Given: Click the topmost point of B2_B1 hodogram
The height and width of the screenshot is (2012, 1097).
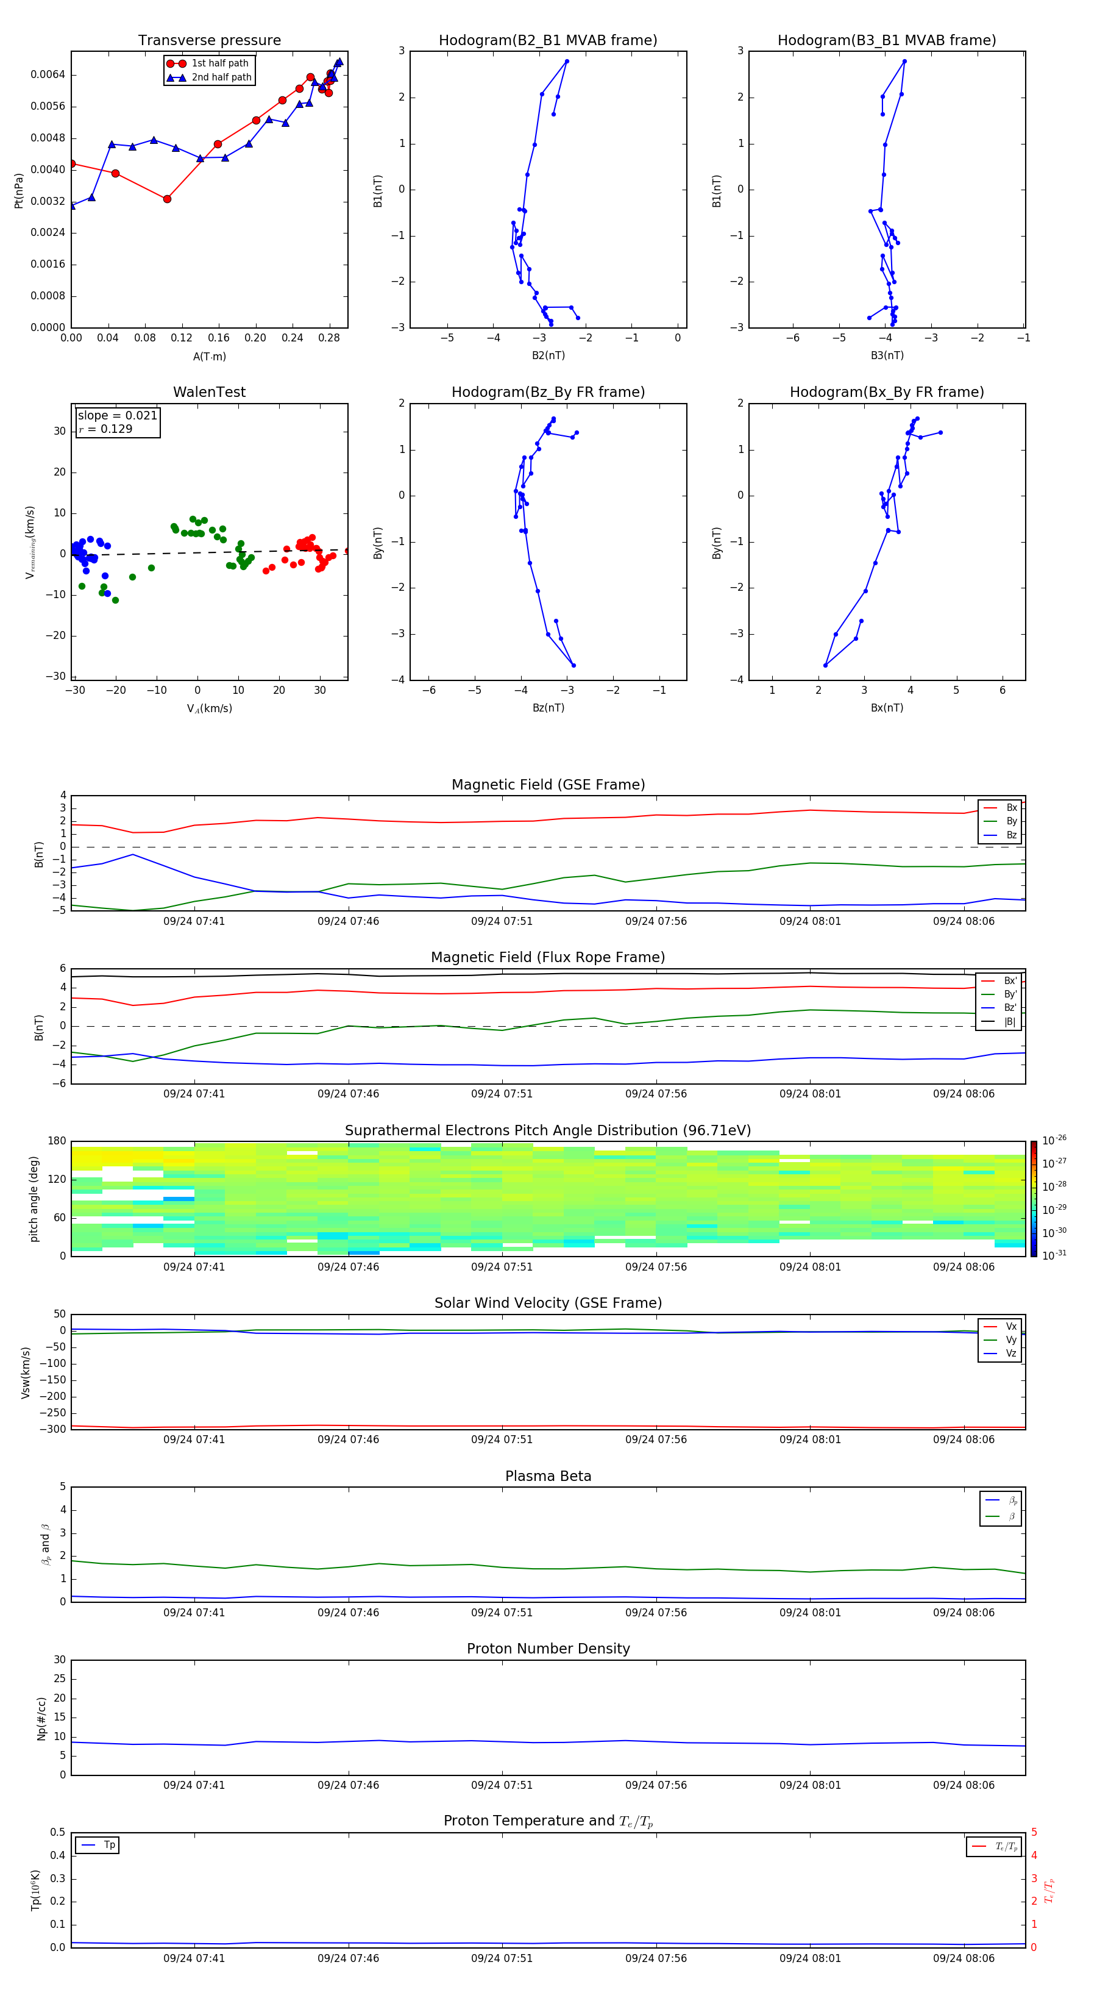Looking at the screenshot, I should (567, 61).
